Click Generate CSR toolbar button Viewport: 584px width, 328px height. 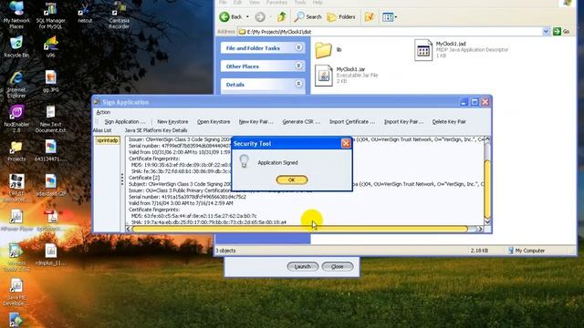coord(301,121)
